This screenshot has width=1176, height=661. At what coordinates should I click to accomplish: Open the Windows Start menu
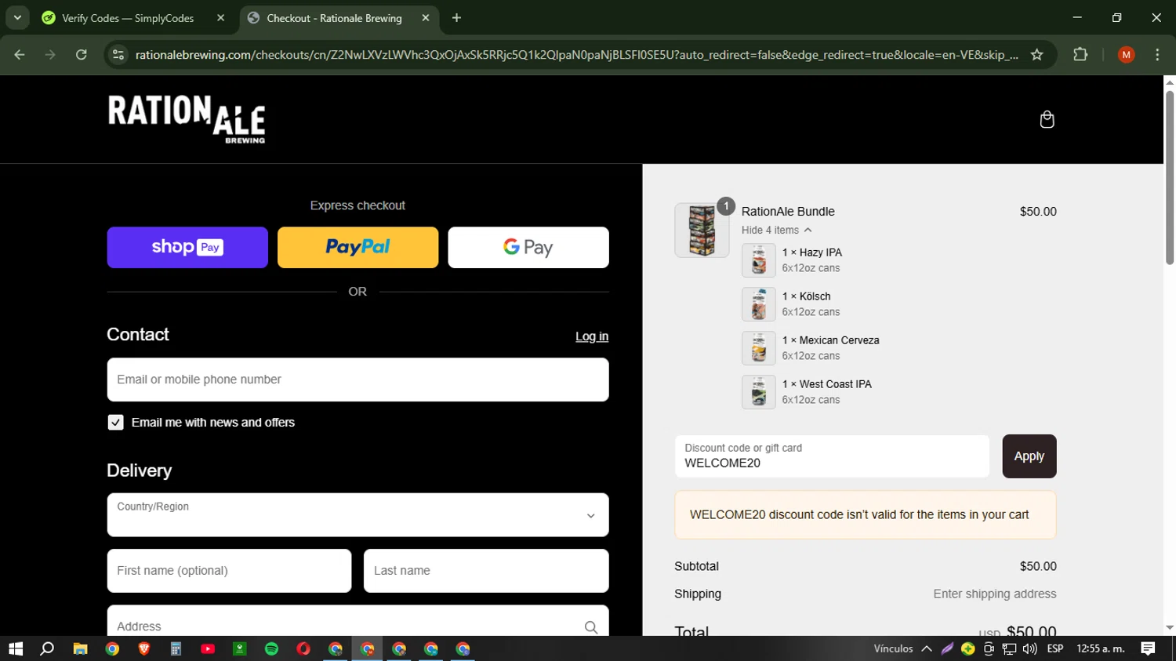[16, 648]
